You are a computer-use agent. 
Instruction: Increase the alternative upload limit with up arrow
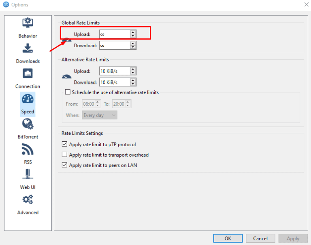tap(133, 69)
